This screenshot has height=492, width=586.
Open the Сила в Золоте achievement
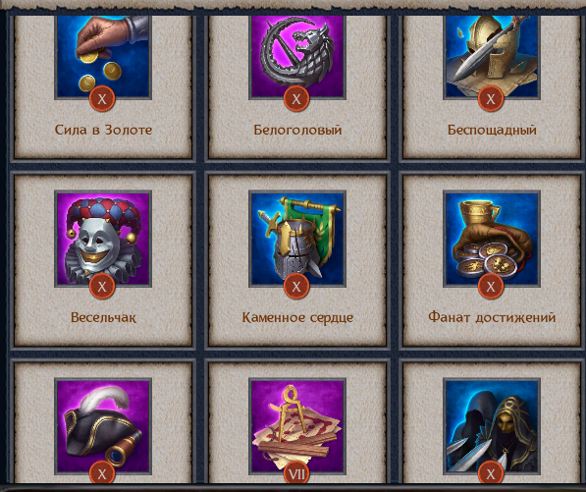pyautogui.click(x=103, y=130)
